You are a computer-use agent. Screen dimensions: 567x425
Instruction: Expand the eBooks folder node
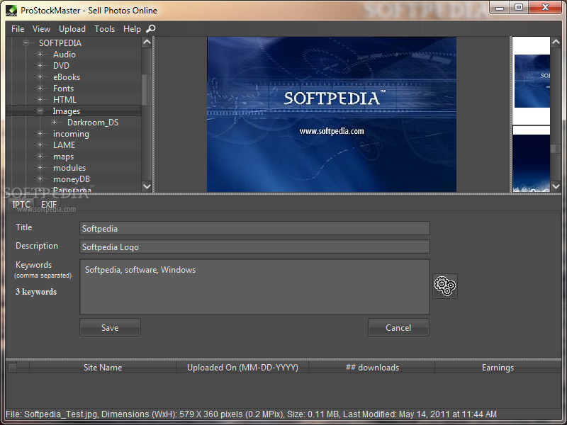tap(40, 77)
